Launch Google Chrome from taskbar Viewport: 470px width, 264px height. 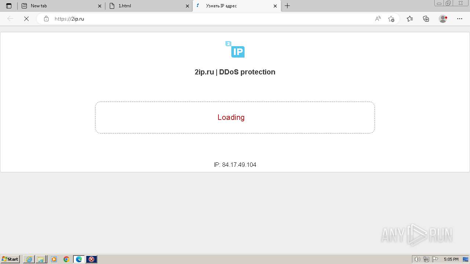pos(66,259)
